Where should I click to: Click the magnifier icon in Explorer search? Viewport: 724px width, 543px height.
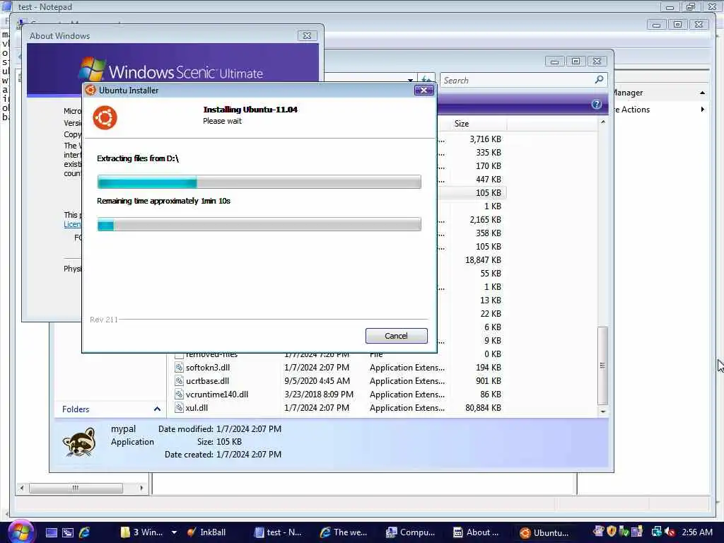(600, 80)
